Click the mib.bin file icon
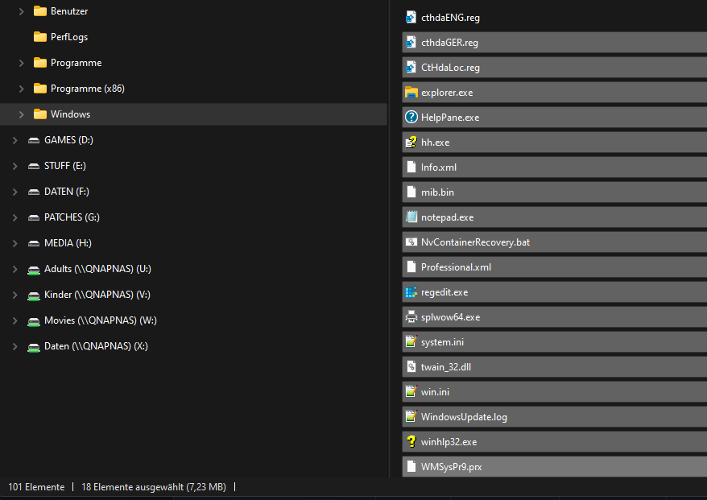 click(x=411, y=192)
